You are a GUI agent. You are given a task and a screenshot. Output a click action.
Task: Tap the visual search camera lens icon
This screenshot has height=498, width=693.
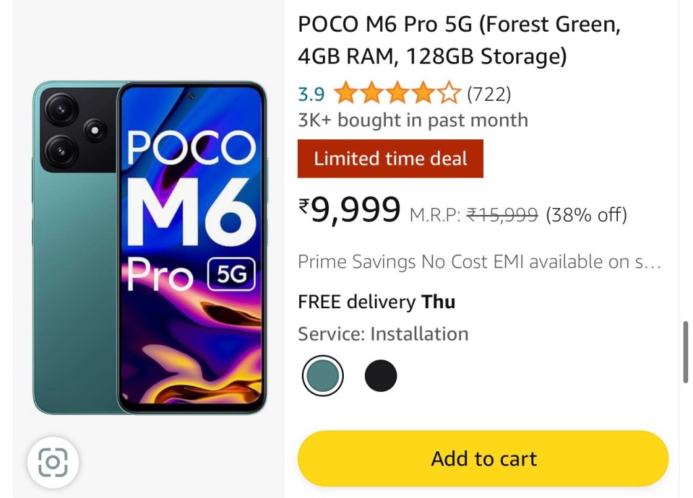coord(53,463)
